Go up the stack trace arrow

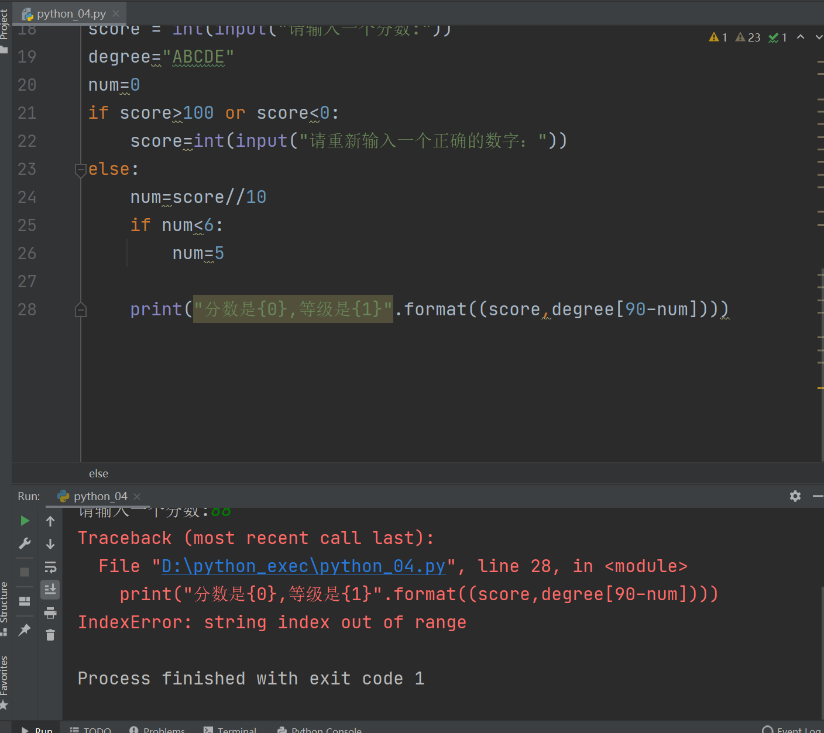[x=50, y=521]
